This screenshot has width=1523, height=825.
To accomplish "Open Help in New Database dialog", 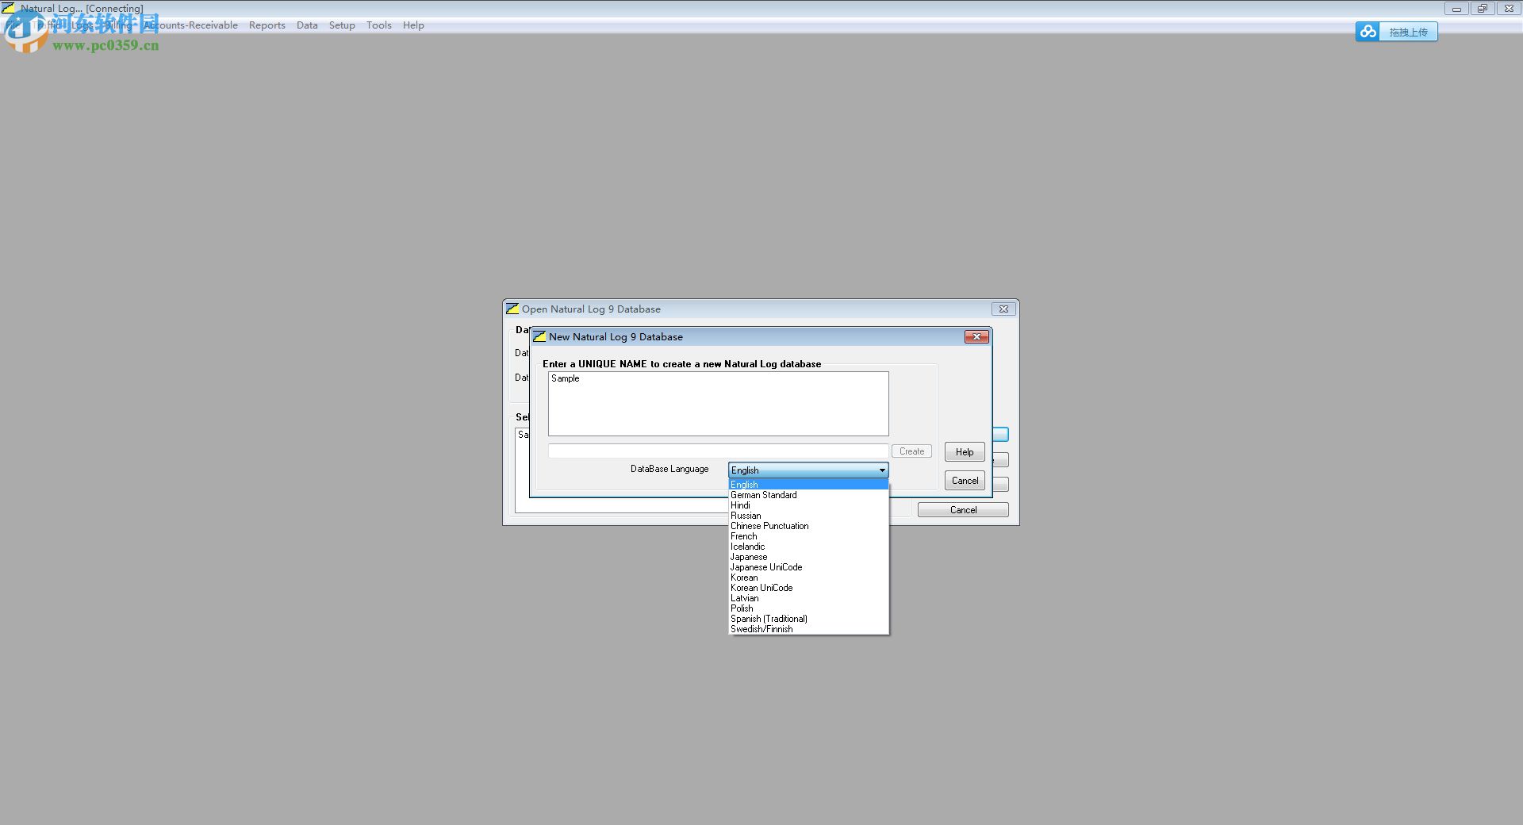I will pyautogui.click(x=965, y=452).
